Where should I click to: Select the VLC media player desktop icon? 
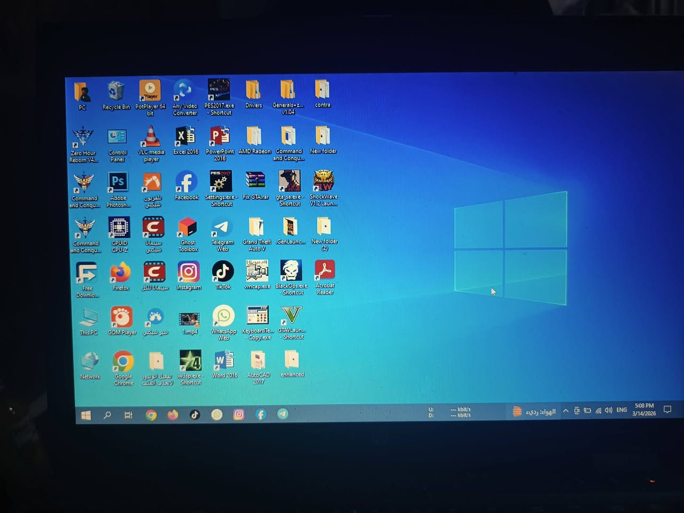point(151,137)
